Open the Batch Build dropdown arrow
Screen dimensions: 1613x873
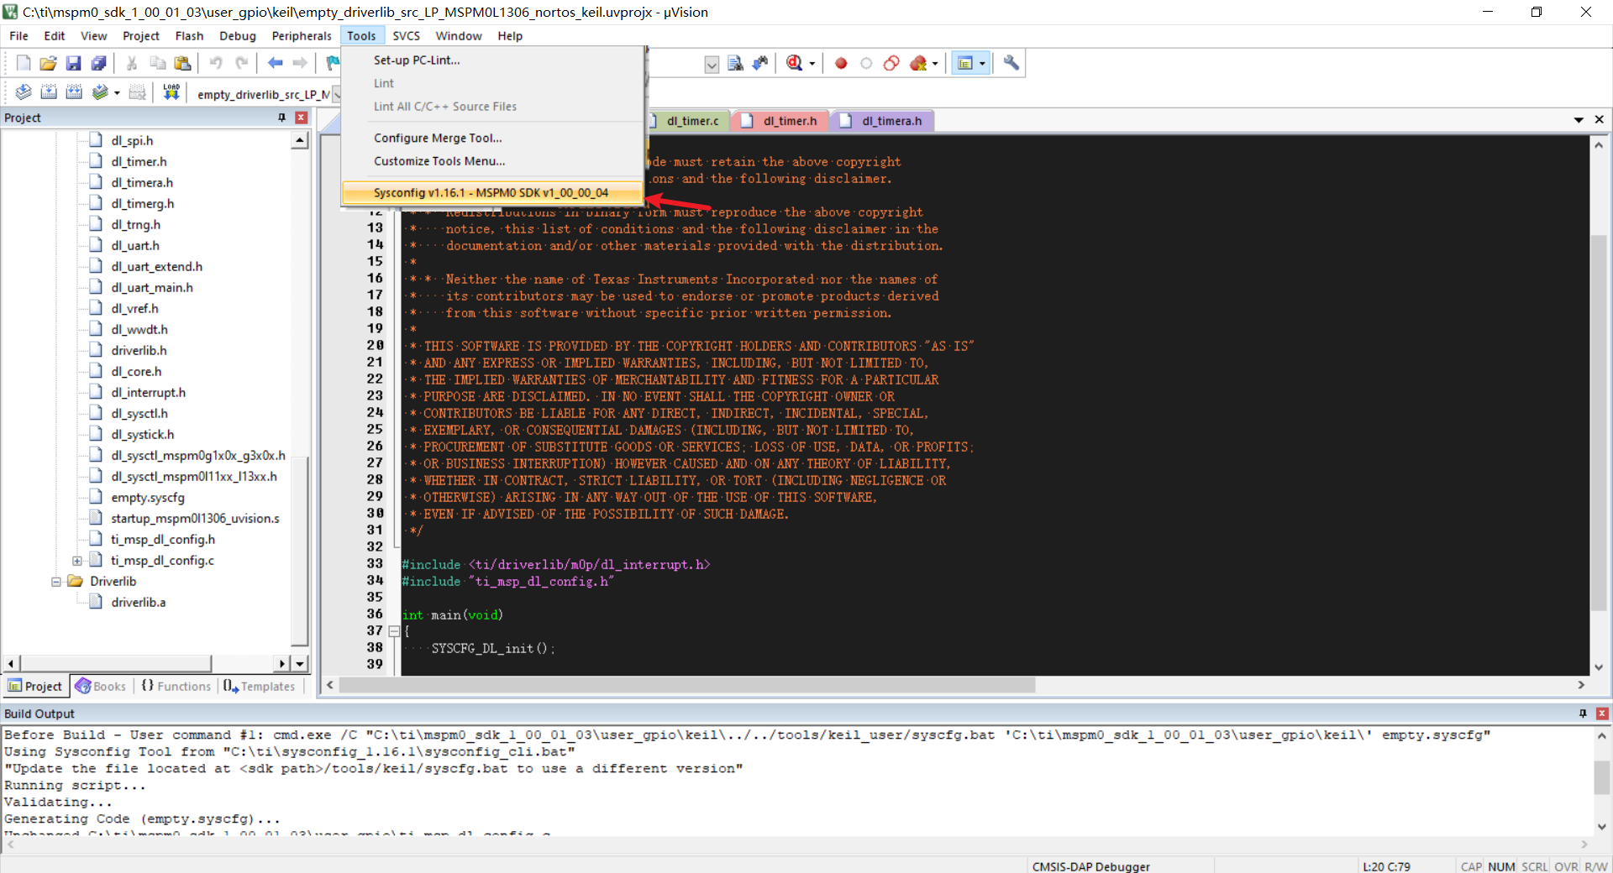coord(117,93)
